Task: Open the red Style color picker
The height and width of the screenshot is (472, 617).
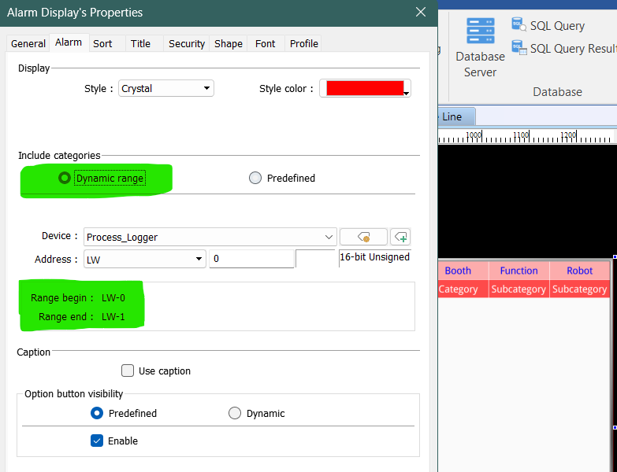Action: [366, 89]
